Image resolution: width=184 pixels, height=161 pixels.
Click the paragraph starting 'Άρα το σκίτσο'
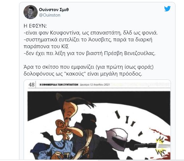[89, 70]
